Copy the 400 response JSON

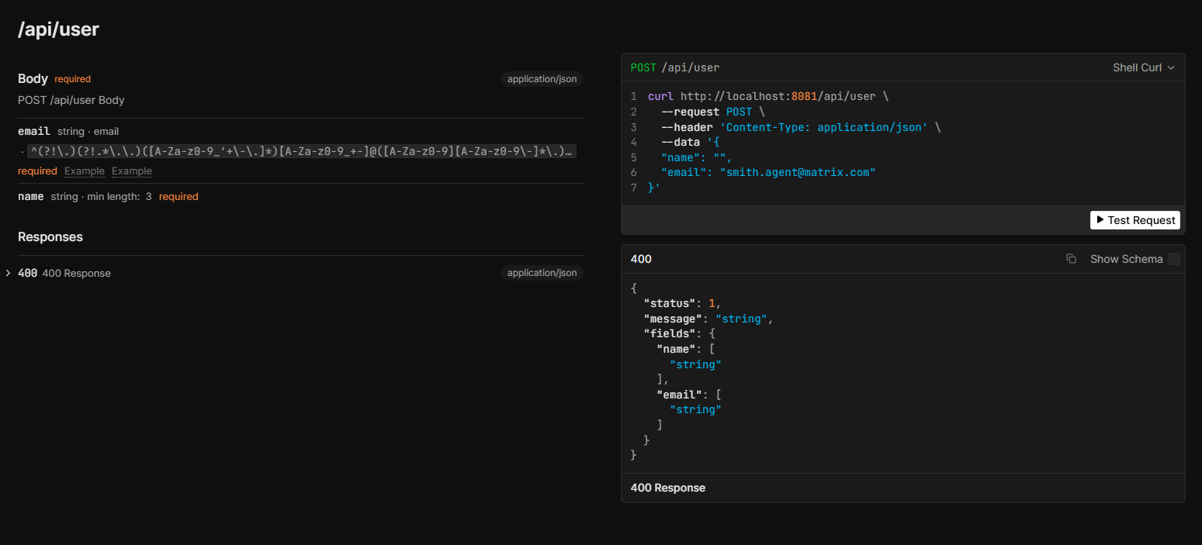pos(1072,258)
